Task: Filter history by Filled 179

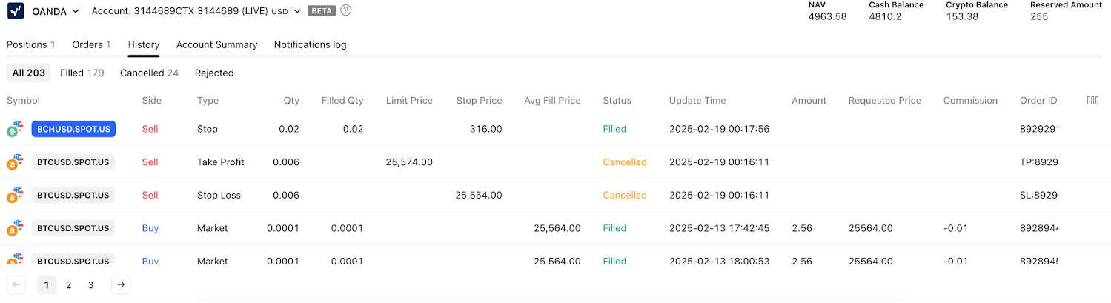Action: tap(82, 73)
